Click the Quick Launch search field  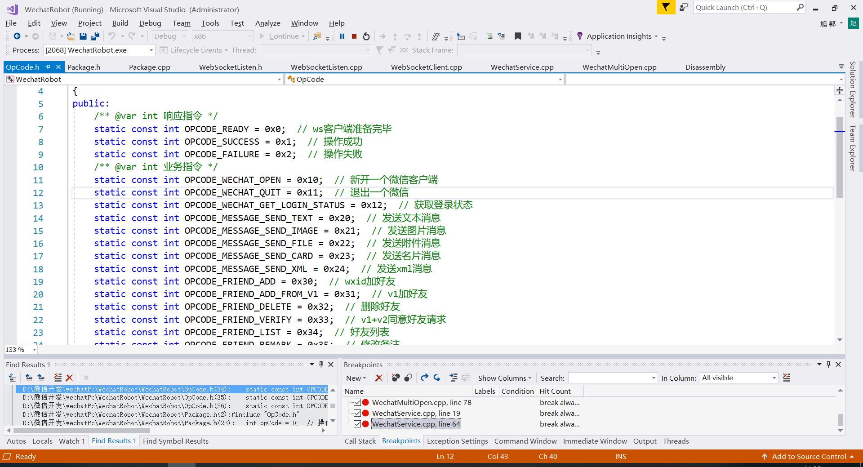pos(744,7)
